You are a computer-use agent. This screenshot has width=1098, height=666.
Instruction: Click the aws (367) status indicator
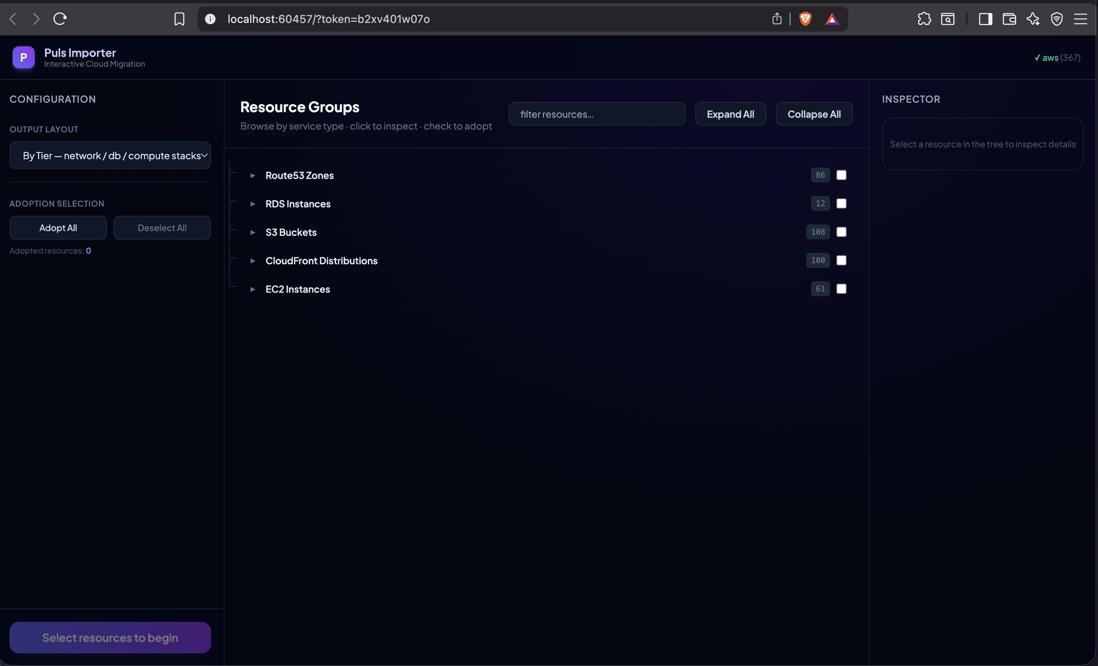pyautogui.click(x=1057, y=57)
